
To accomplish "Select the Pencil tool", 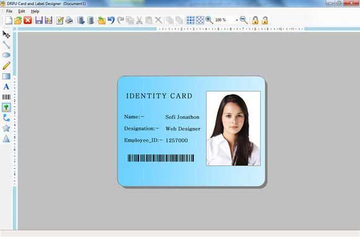I will (6, 66).
